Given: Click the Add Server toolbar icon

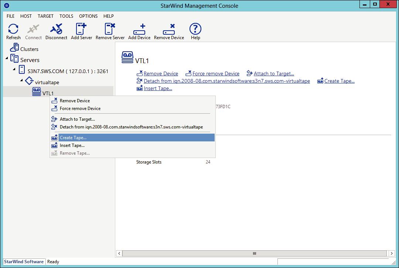Looking at the screenshot, I should pos(81,28).
